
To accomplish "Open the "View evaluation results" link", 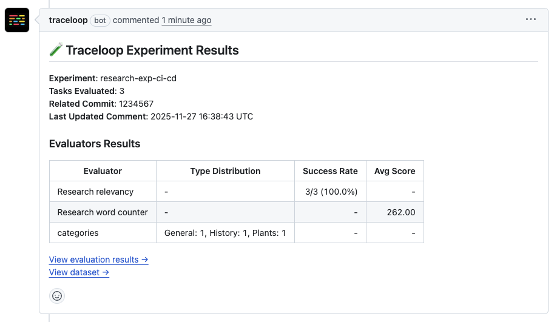I will point(99,260).
